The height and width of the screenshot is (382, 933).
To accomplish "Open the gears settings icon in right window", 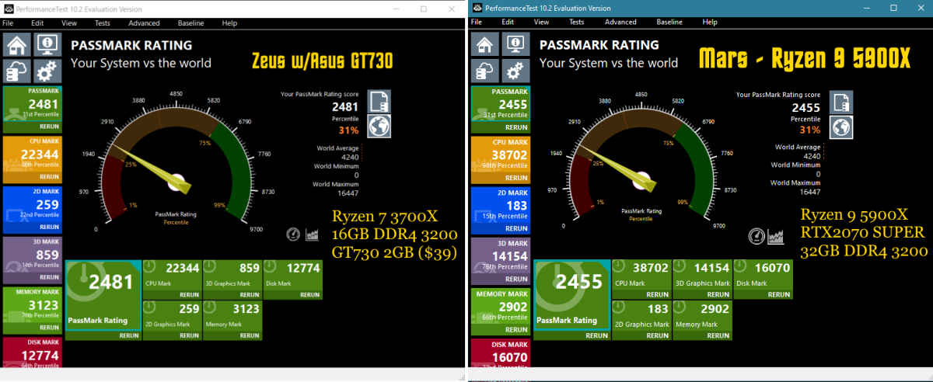I will pyautogui.click(x=515, y=71).
